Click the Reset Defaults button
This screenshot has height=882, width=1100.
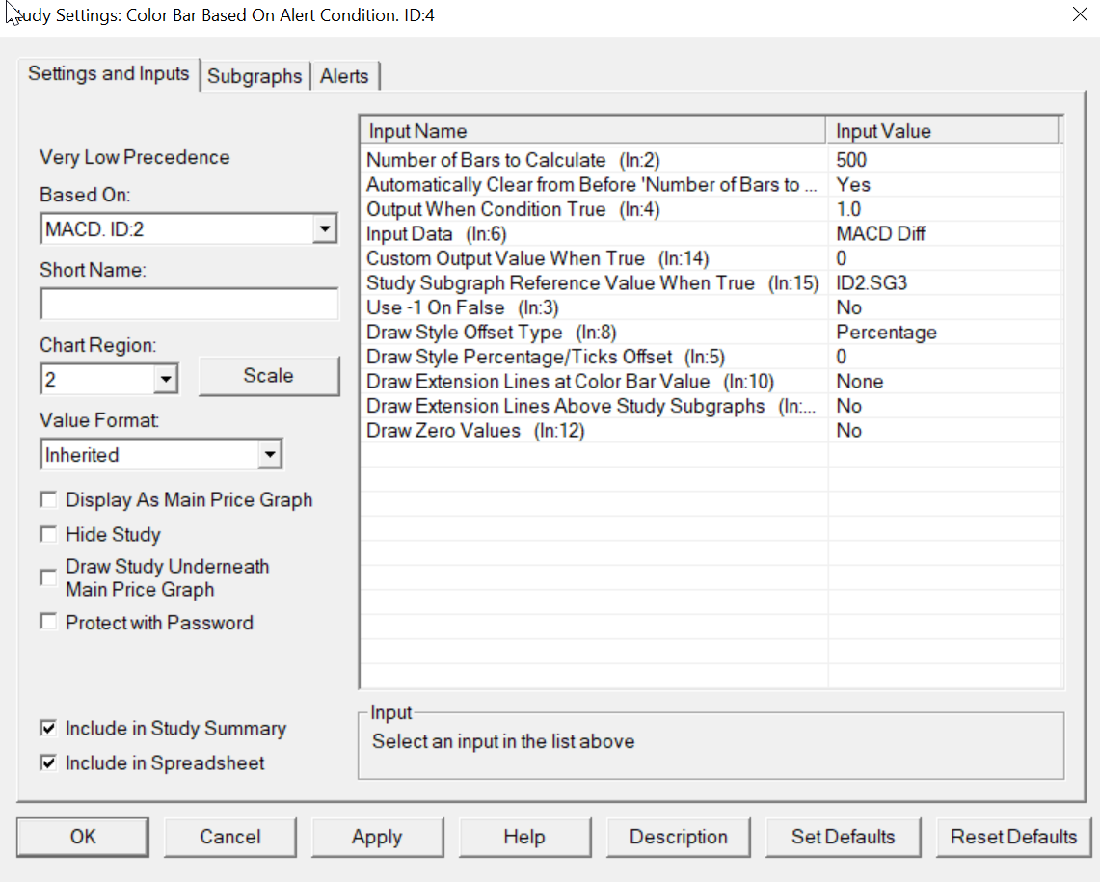point(1013,837)
